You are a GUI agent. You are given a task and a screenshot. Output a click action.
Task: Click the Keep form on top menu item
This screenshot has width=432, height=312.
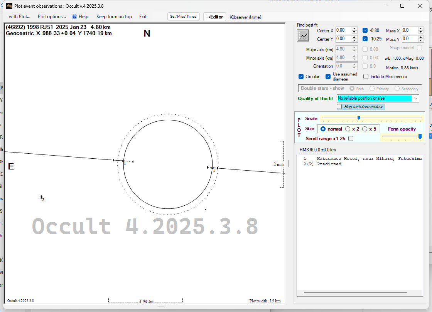click(114, 17)
